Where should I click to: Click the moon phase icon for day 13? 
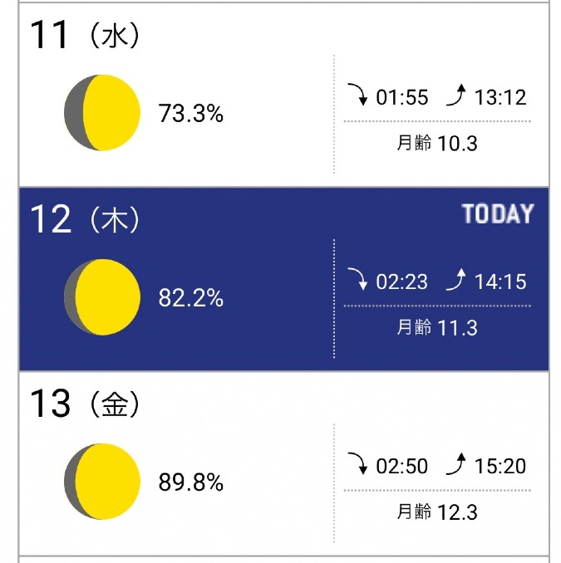tap(102, 482)
